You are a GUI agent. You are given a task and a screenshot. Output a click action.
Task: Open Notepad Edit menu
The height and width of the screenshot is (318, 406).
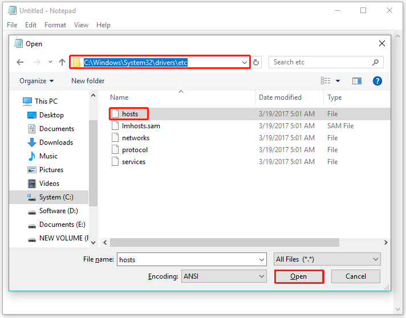click(x=31, y=25)
